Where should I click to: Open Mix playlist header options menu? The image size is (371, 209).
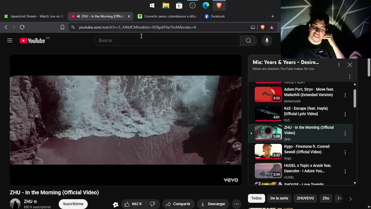coord(339,65)
